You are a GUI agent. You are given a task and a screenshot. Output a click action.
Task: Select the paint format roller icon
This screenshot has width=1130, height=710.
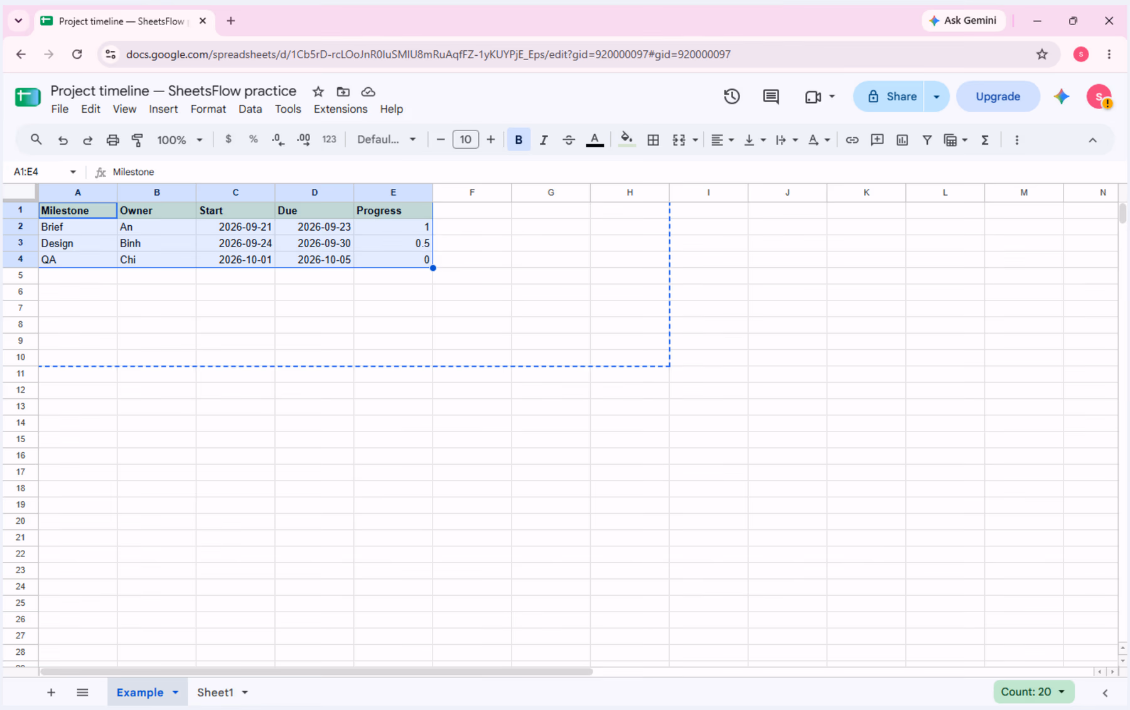pyautogui.click(x=137, y=140)
